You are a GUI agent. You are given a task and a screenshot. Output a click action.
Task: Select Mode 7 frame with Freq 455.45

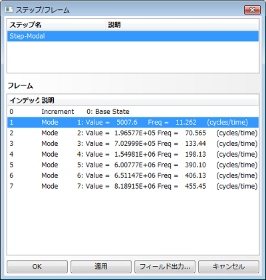pos(133,186)
